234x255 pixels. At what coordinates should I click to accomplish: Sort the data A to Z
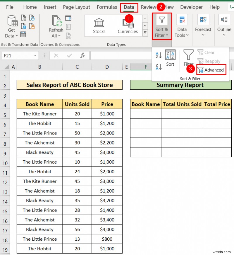tap(158, 55)
